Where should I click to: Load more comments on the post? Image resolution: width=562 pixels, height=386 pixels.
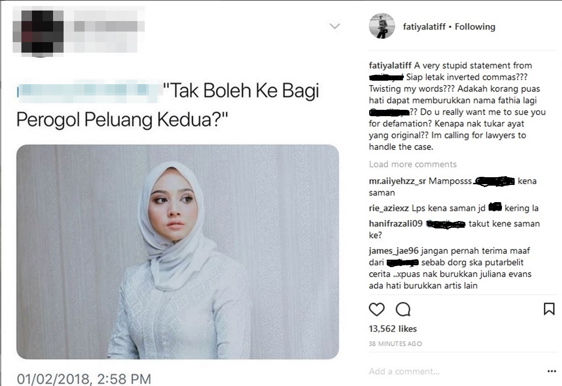pos(413,164)
